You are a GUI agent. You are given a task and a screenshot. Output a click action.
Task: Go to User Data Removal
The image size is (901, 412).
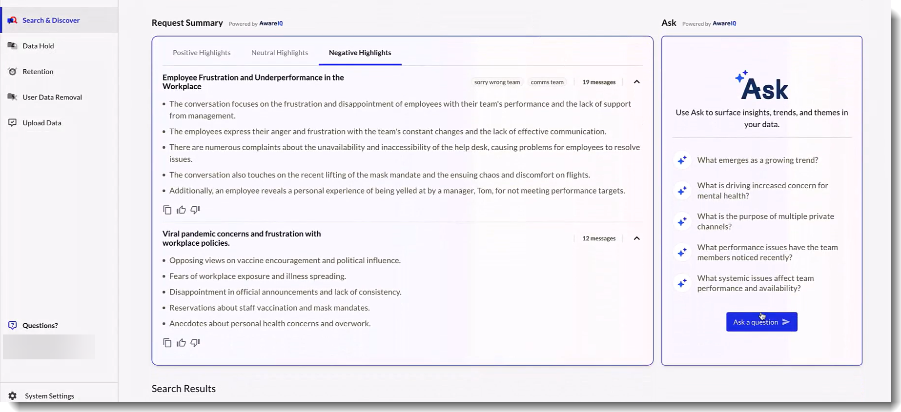52,97
